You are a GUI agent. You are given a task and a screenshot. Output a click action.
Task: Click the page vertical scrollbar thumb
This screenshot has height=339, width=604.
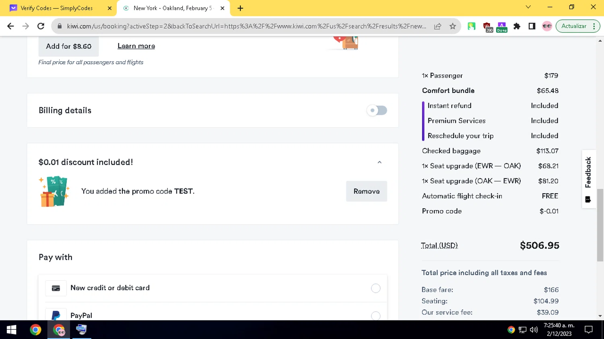(600, 225)
